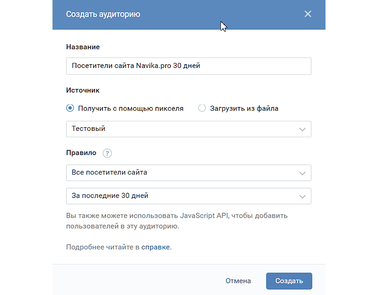The width and height of the screenshot is (378, 295).
Task: Click the Создать button
Action: pyautogui.click(x=289, y=281)
